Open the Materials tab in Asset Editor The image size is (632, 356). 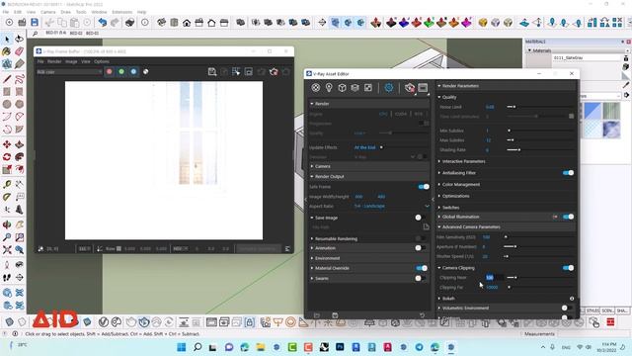click(316, 88)
